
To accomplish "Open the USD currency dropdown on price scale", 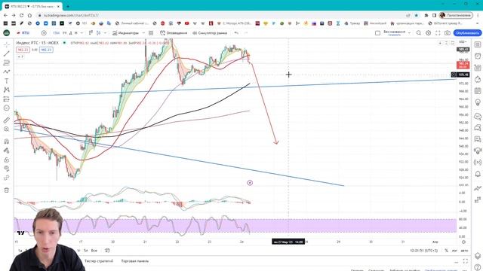I will 463,42.
